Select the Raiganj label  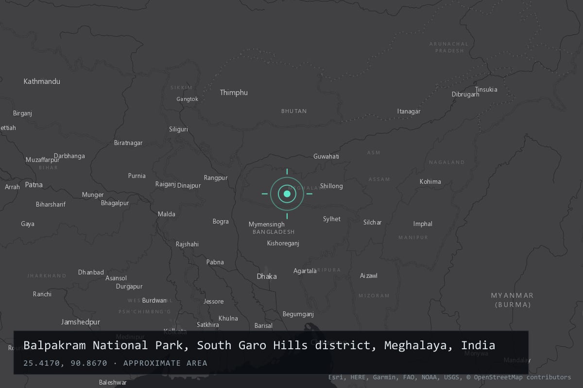click(166, 184)
